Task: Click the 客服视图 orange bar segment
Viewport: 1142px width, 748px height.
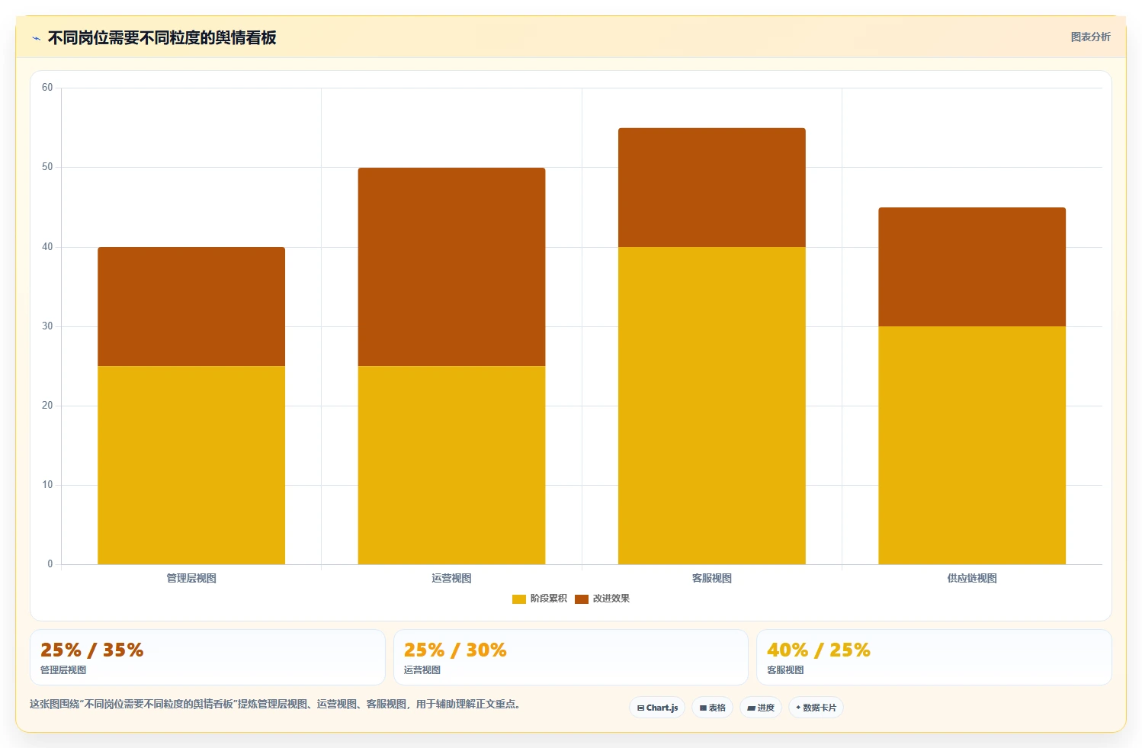Action: click(712, 188)
